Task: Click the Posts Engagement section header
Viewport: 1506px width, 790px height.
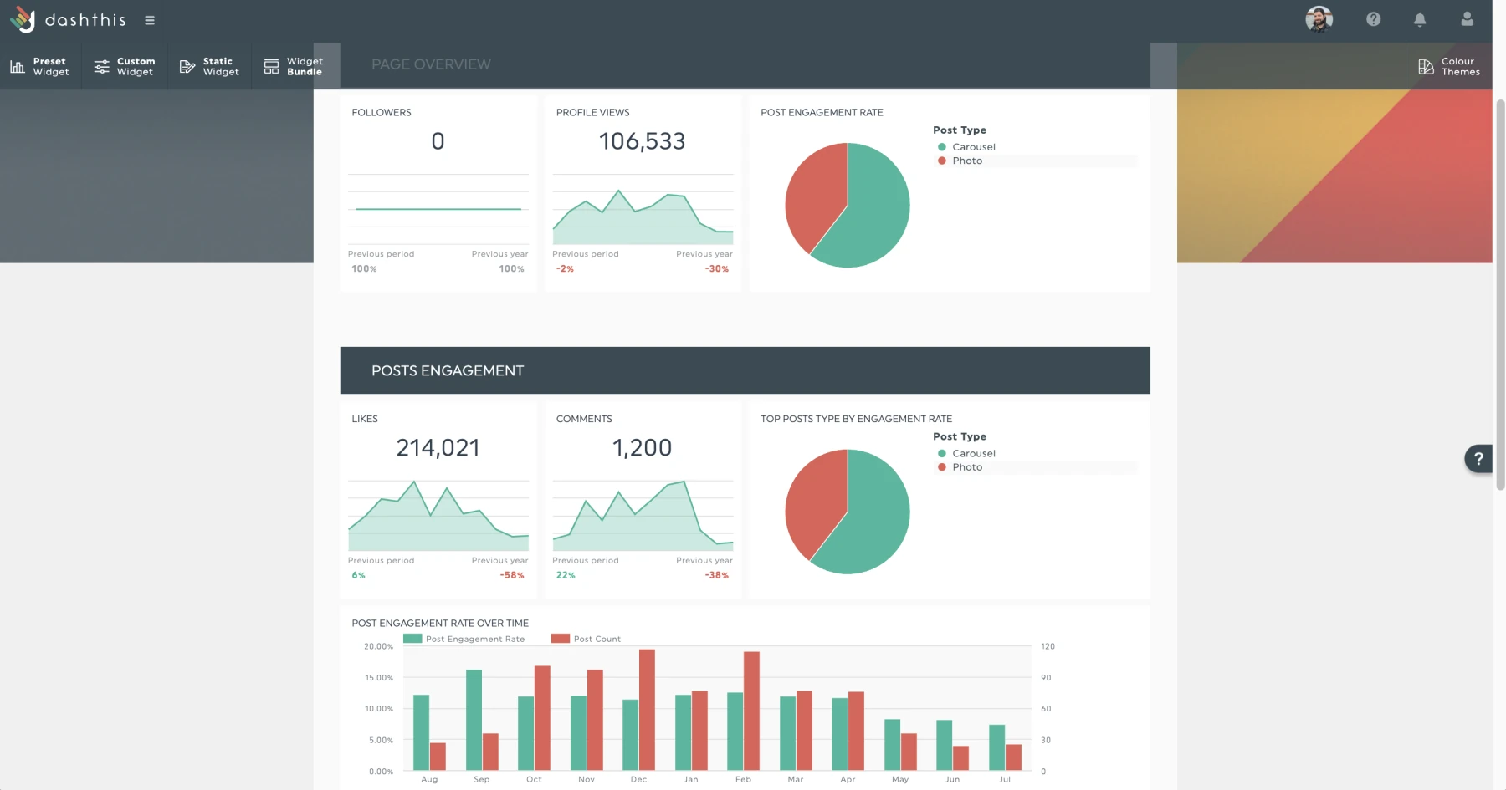Action: 745,370
